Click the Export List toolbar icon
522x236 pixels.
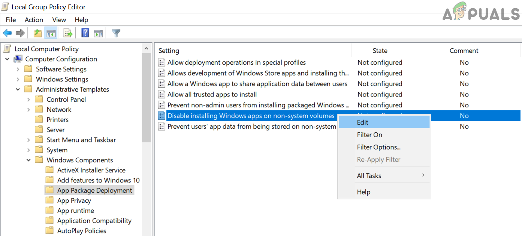pos(68,33)
